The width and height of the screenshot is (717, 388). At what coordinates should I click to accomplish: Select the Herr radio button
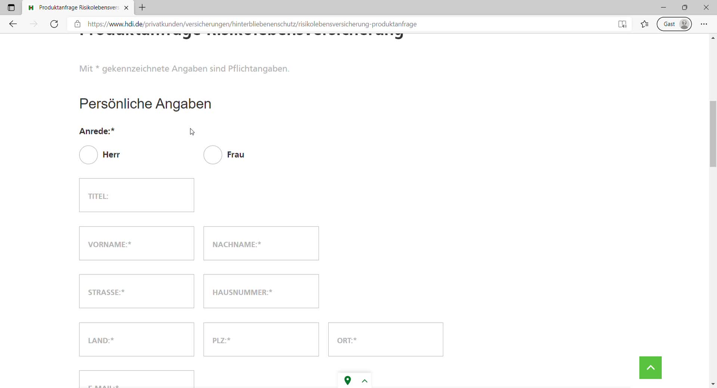tap(89, 155)
